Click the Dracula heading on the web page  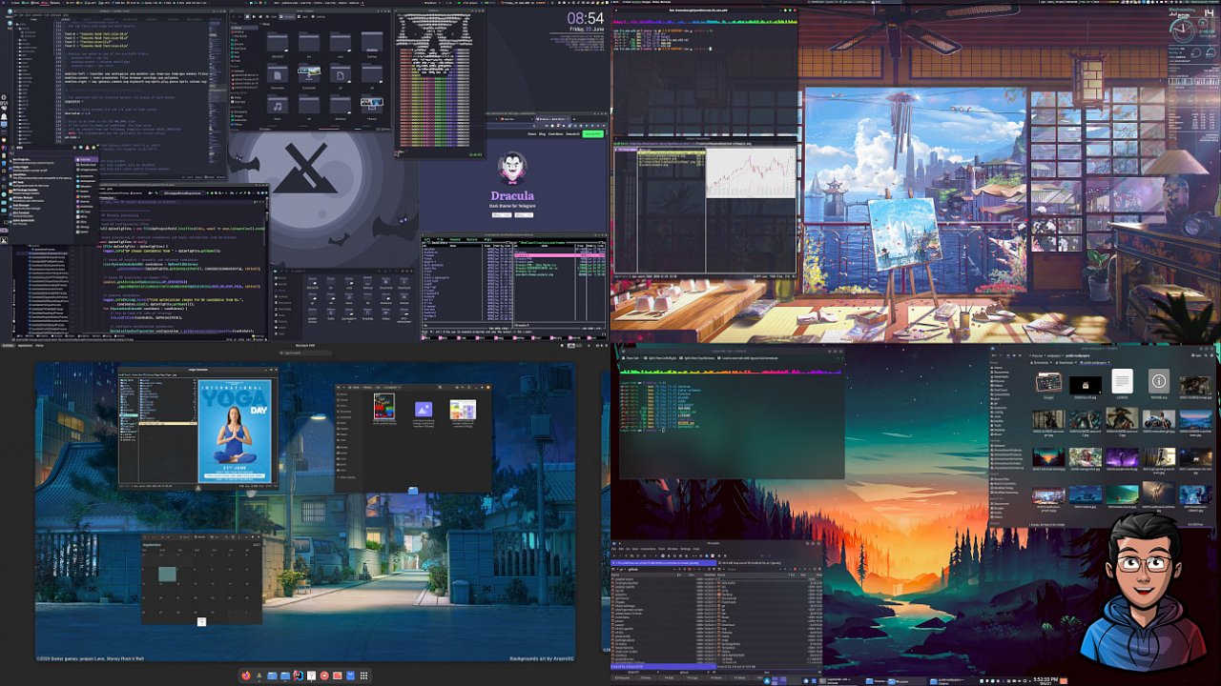point(512,195)
